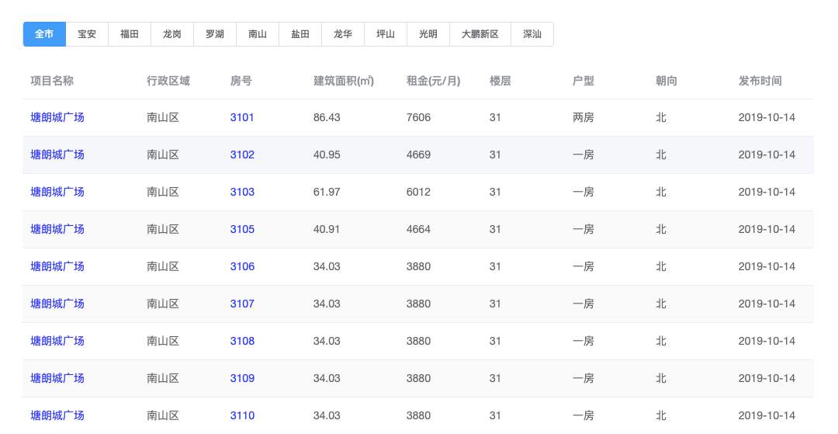
Task: Click the 朝向 column header
Action: 667,81
